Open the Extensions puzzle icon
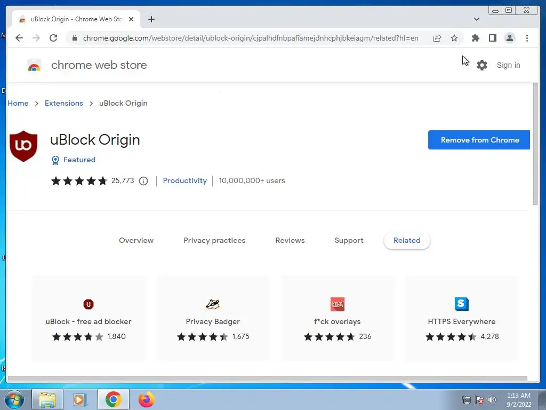 (x=475, y=38)
